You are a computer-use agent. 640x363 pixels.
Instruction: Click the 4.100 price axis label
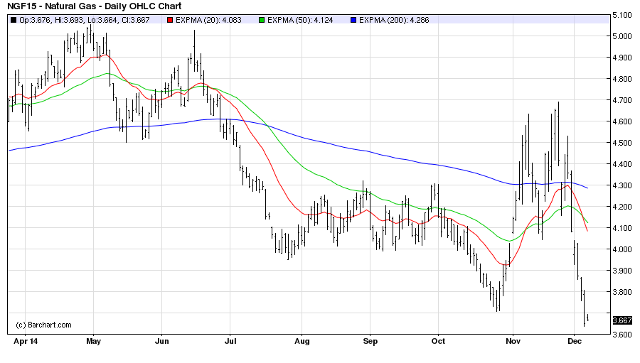pyautogui.click(x=622, y=228)
